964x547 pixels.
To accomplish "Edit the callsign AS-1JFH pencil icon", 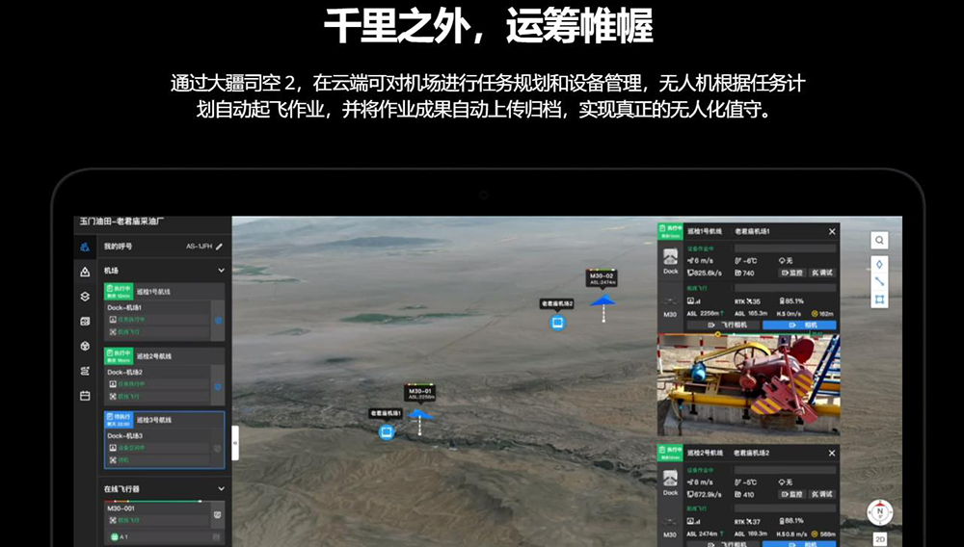I will coord(220,247).
